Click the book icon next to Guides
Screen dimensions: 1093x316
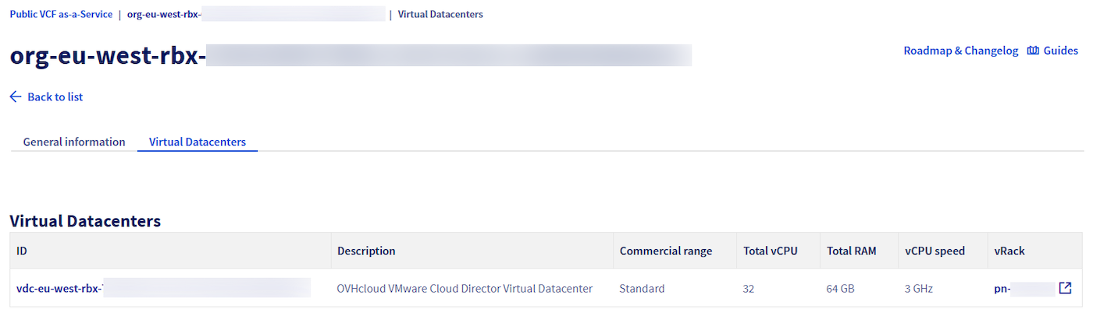1033,51
